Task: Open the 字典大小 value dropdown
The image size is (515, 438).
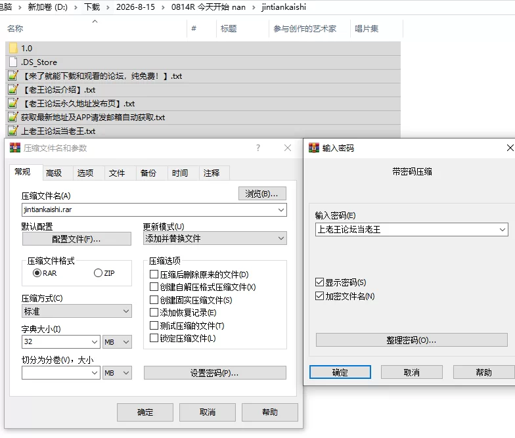Action: click(x=95, y=341)
